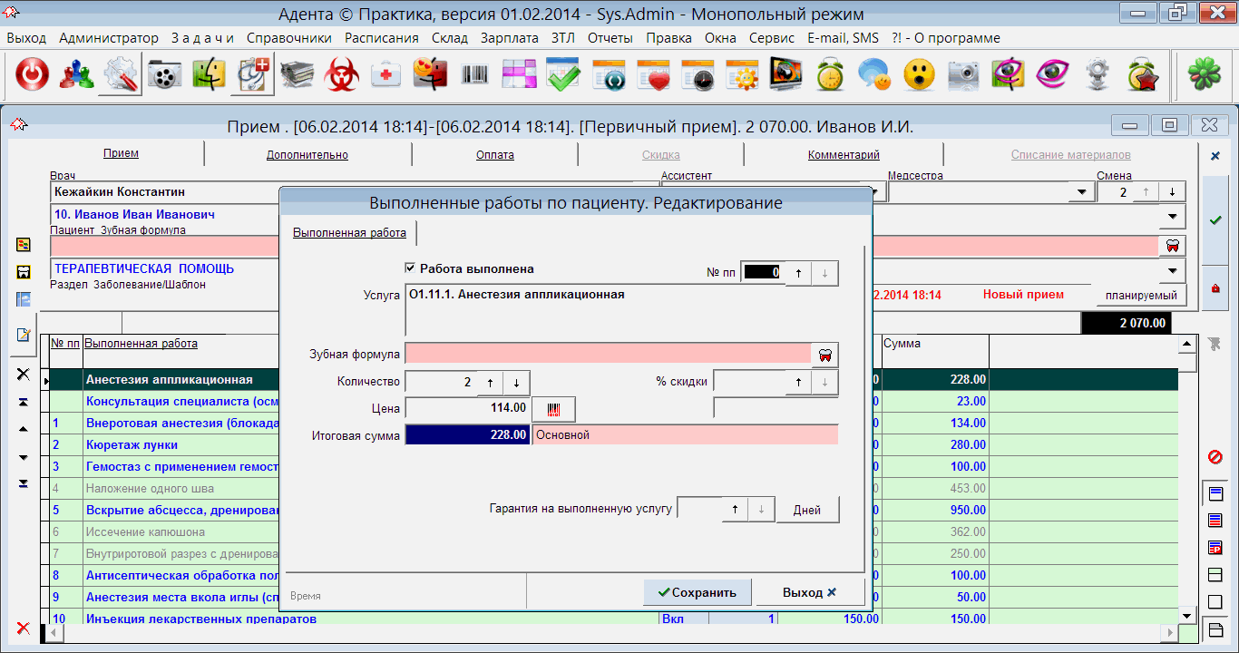Open the patient Иванов Иван Иванович dropdown
Image resolution: width=1239 pixels, height=653 pixels.
(1172, 216)
